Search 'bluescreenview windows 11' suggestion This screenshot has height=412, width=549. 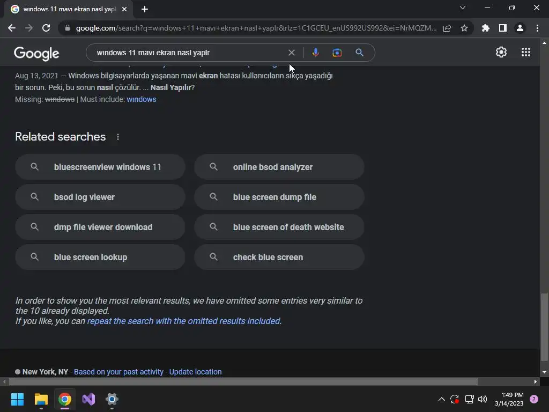[x=100, y=167]
